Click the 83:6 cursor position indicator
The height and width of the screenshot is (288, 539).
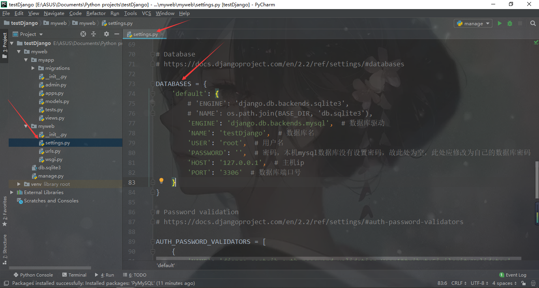442,283
